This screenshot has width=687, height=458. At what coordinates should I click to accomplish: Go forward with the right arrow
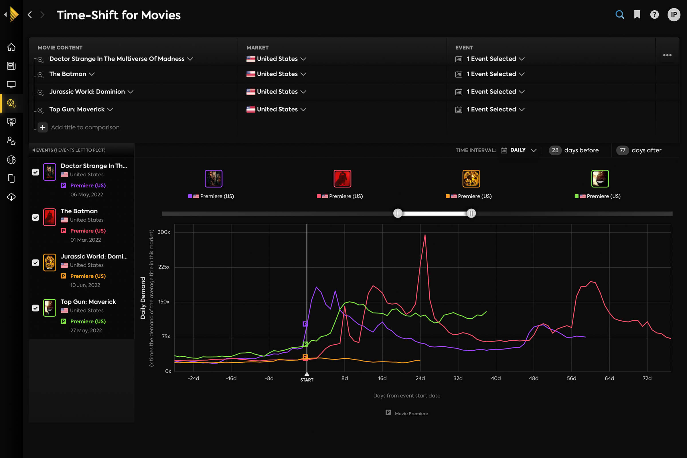(42, 15)
